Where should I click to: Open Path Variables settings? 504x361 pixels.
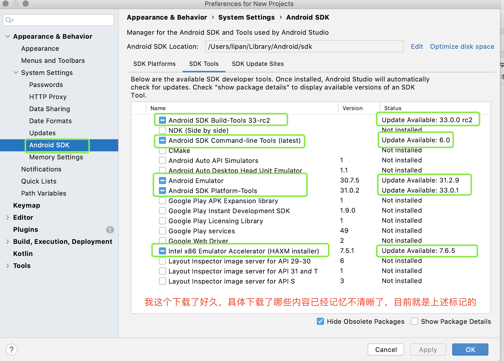tap(44, 193)
